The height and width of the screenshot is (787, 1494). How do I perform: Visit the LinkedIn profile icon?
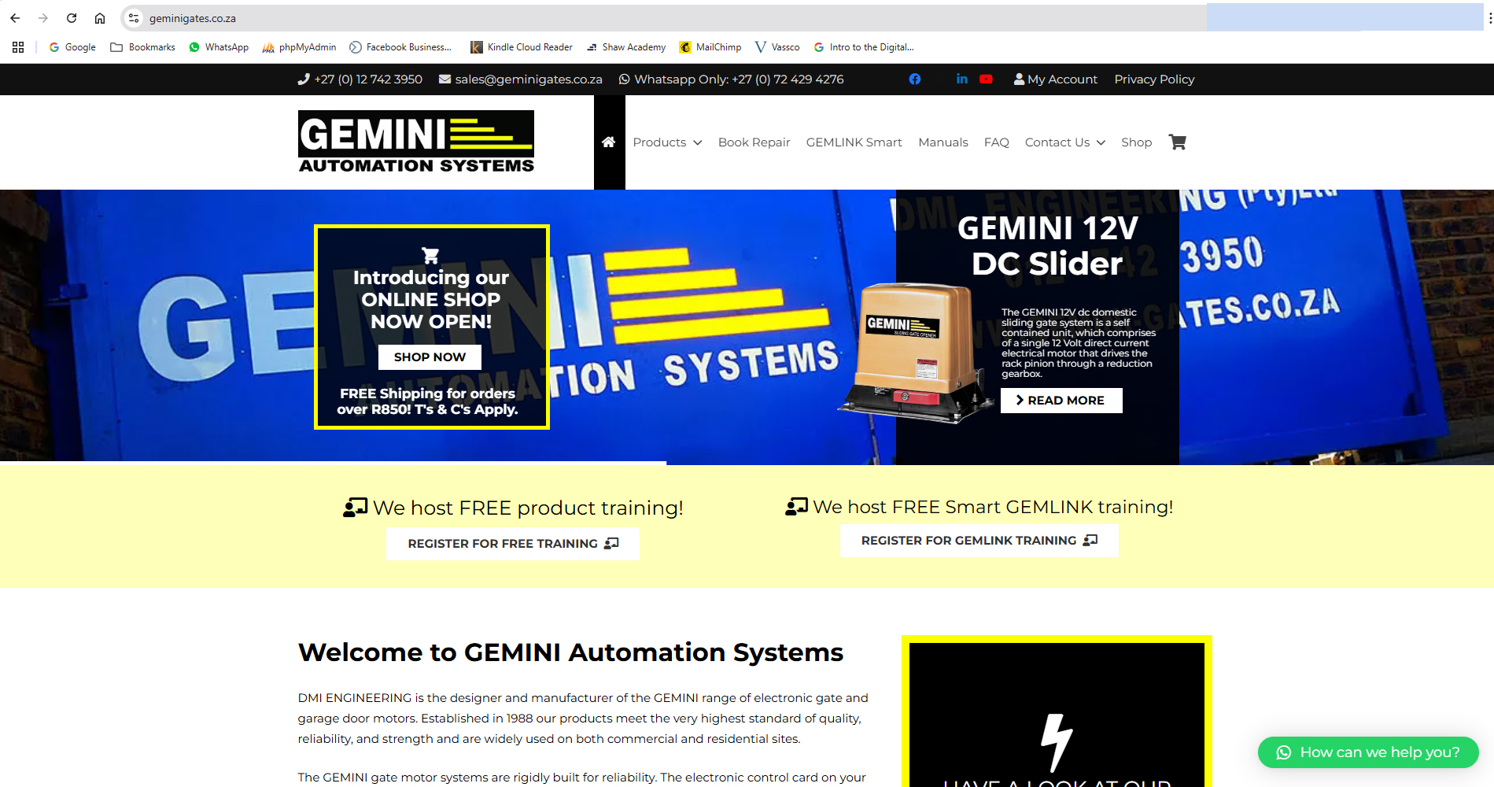click(x=961, y=79)
